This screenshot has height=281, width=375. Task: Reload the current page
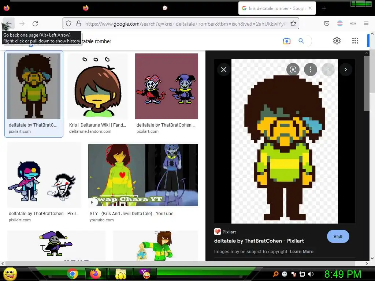click(x=35, y=24)
